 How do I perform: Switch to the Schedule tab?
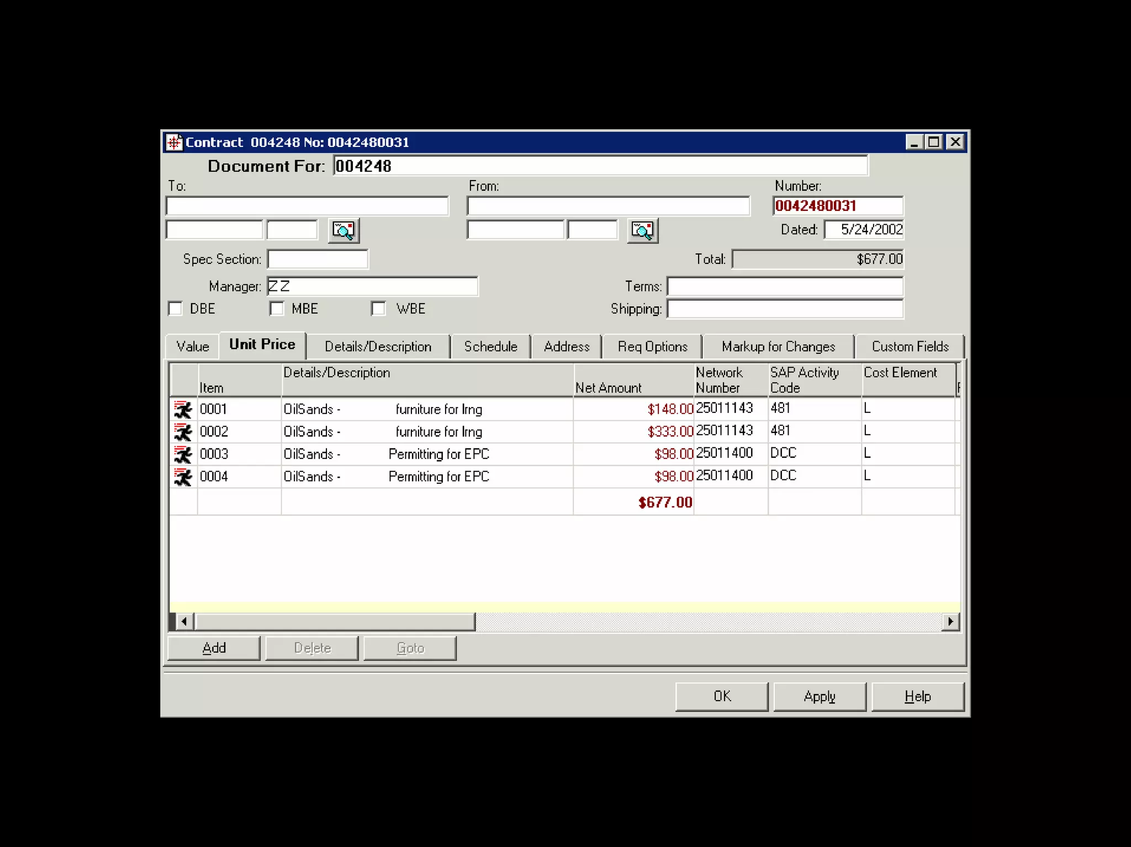pyautogui.click(x=490, y=347)
